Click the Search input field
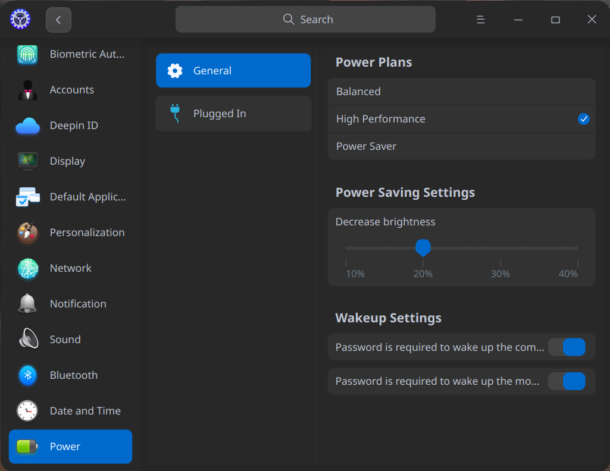The image size is (610, 471). tap(305, 20)
